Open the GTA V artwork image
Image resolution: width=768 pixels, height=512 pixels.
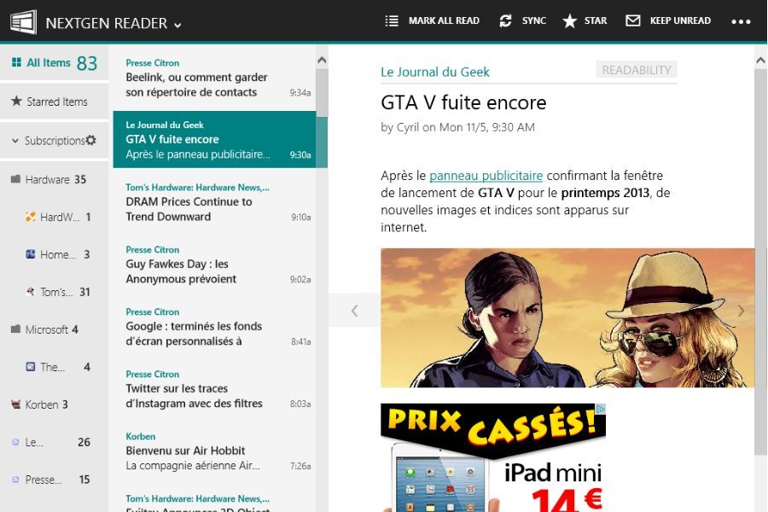pyautogui.click(x=567, y=317)
